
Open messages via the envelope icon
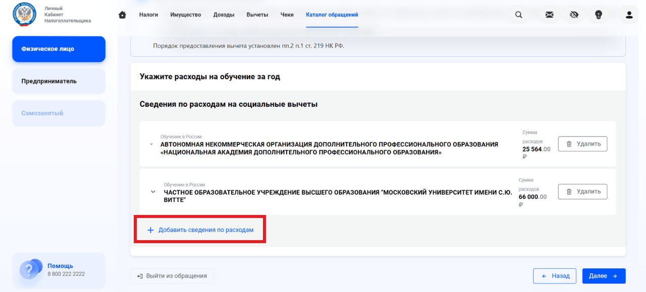(x=549, y=15)
